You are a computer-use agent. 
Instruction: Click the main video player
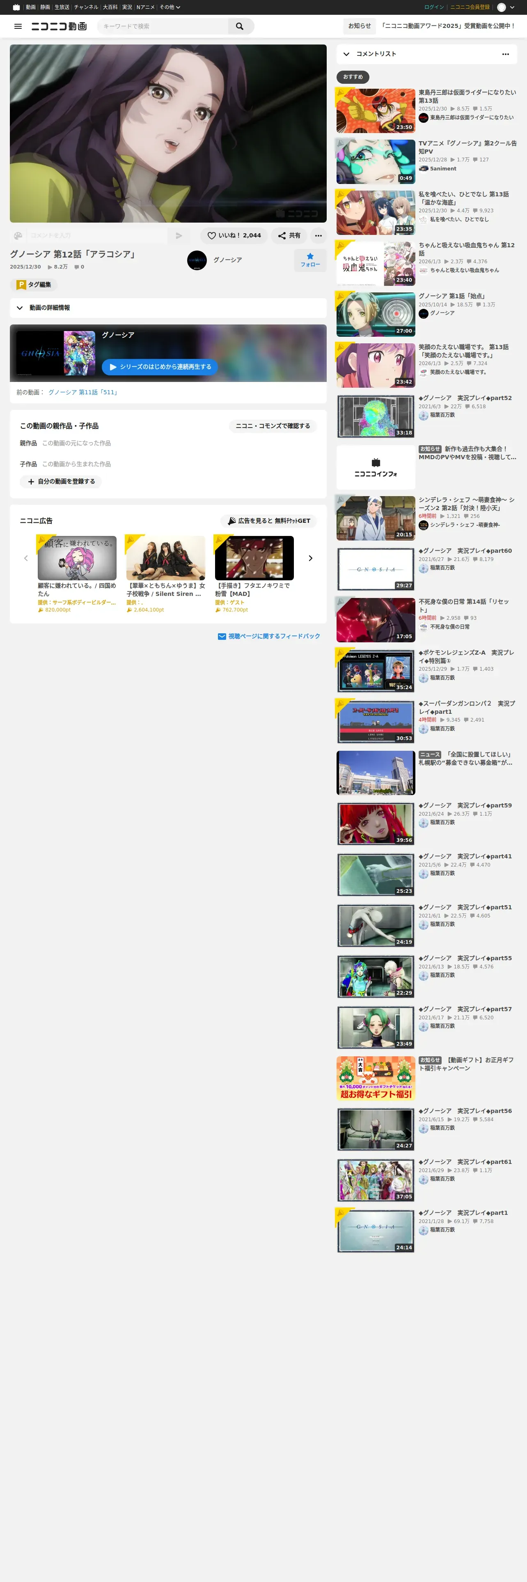(168, 133)
